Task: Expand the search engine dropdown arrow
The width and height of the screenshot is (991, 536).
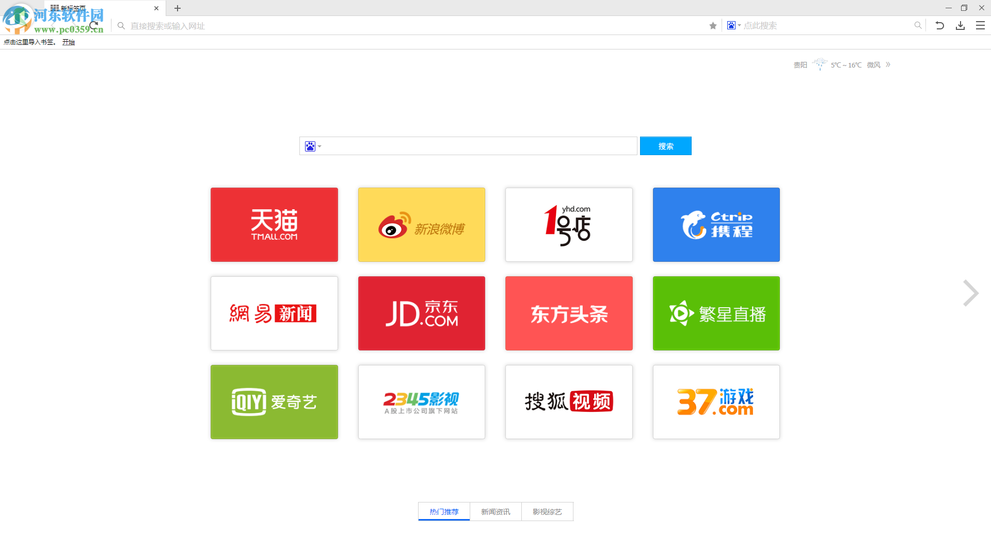Action: (319, 146)
